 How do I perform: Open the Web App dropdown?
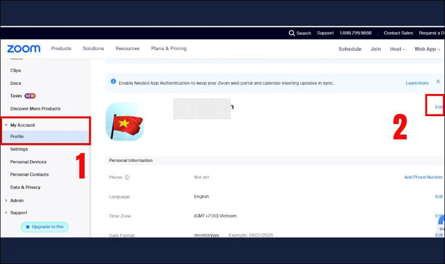coord(427,49)
